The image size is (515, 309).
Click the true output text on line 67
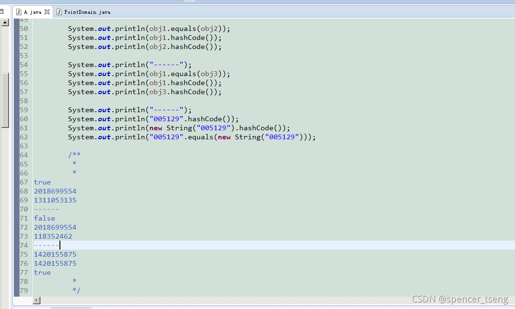[42, 182]
